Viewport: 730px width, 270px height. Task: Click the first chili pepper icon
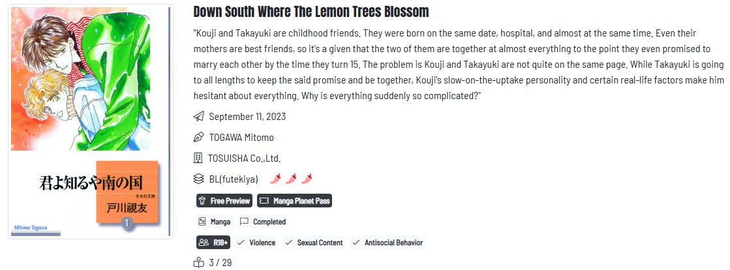[x=275, y=179]
